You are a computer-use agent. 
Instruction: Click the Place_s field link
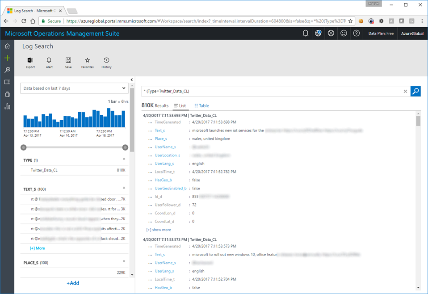click(161, 139)
